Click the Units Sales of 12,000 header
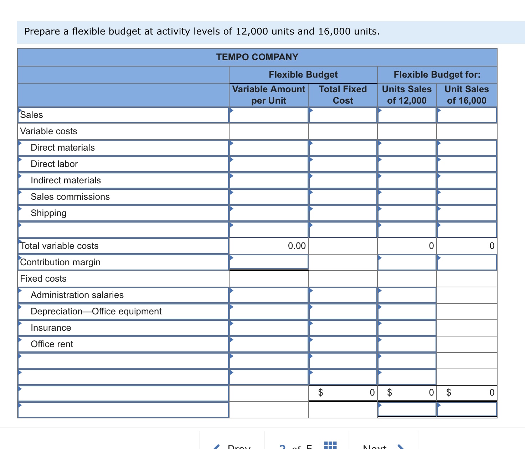 [x=407, y=95]
